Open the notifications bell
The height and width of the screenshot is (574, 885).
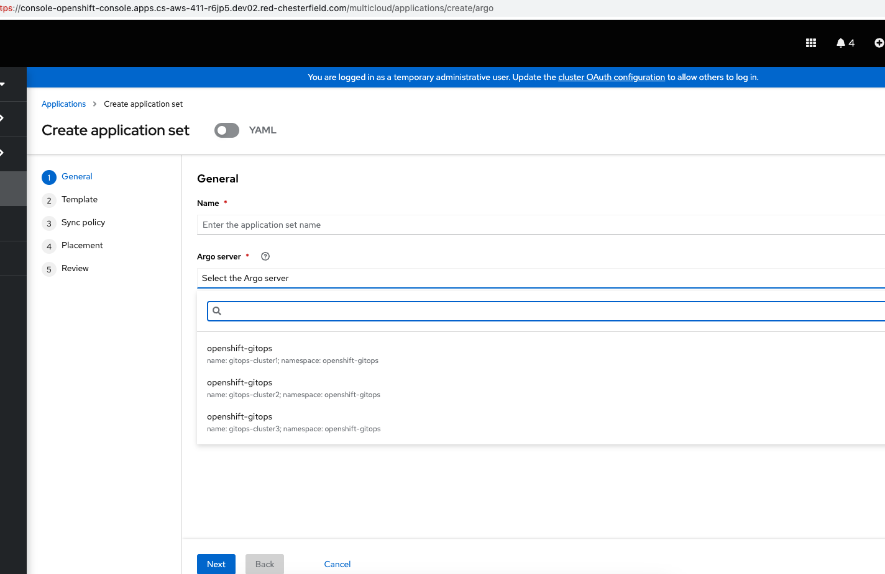pyautogui.click(x=845, y=43)
